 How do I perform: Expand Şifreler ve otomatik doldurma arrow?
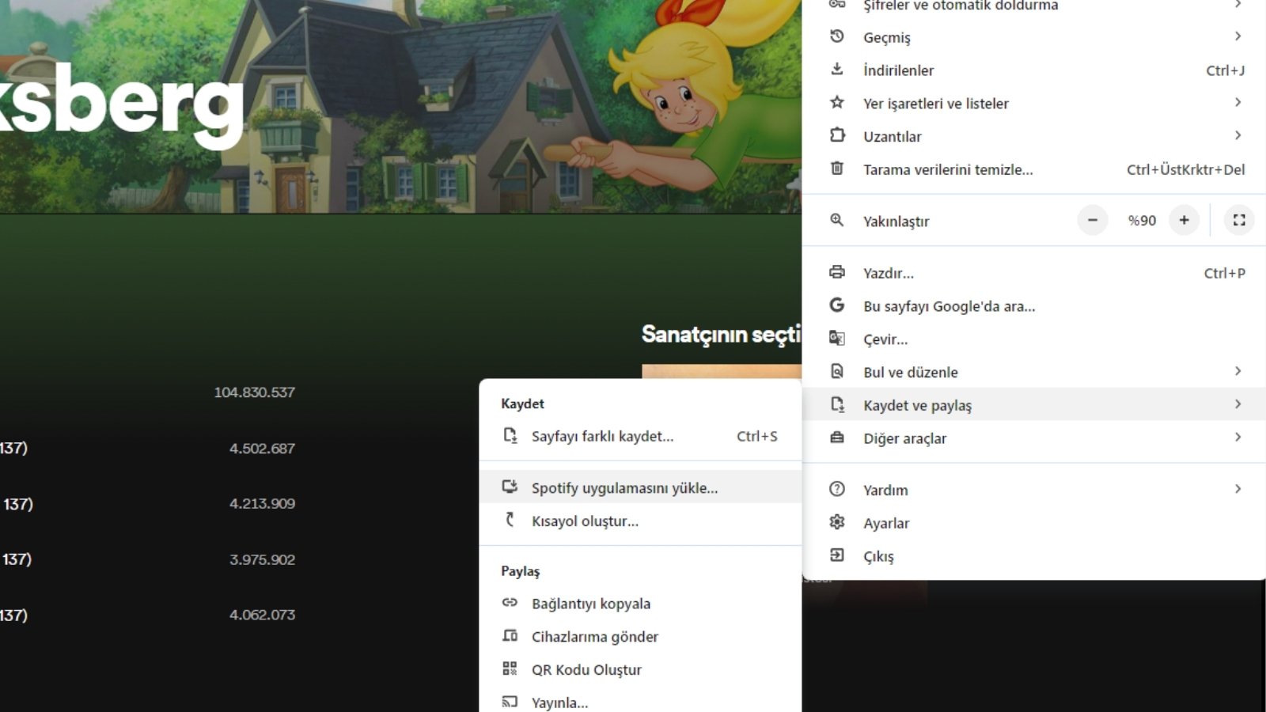(1238, 5)
